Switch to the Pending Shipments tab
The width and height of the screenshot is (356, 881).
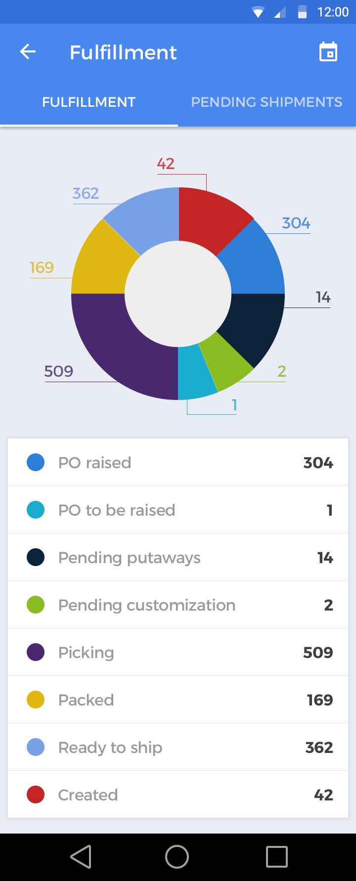pyautogui.click(x=267, y=102)
